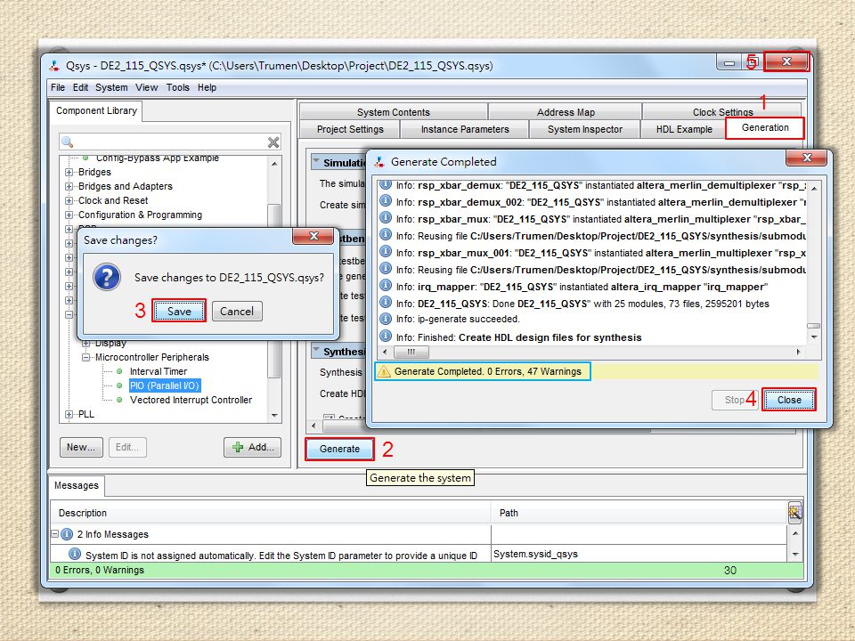Click the component tree scrollbar up arrow
The image size is (855, 641).
click(x=274, y=164)
